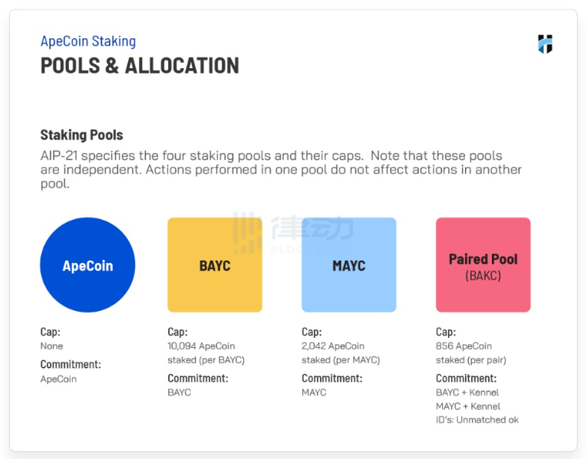This screenshot has height=459, width=587.
Task: Open the pink Paired Pool (BAKC) square
Action: tap(483, 265)
